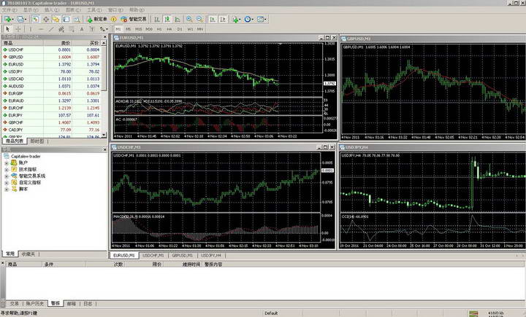Open the 图表 Charts menu
The image size is (526, 317).
[x=73, y=10]
